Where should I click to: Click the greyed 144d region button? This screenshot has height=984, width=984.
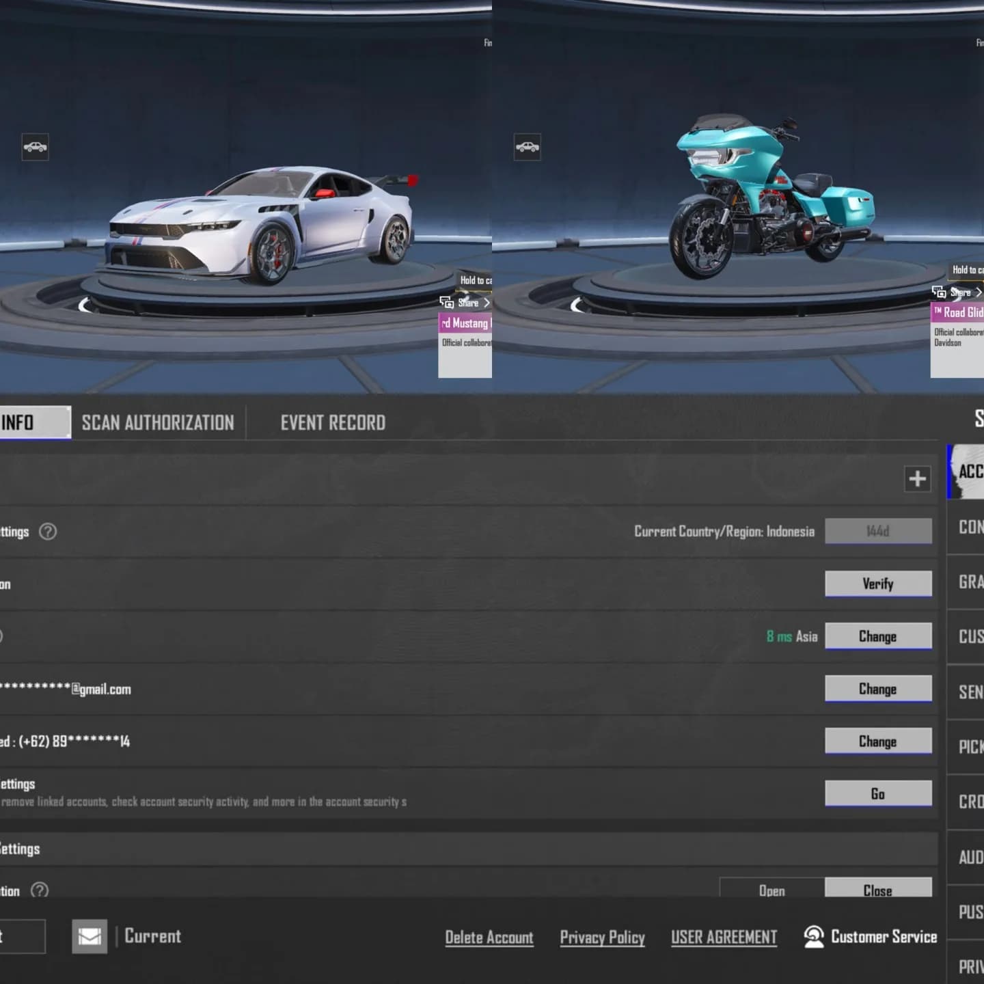pos(878,531)
